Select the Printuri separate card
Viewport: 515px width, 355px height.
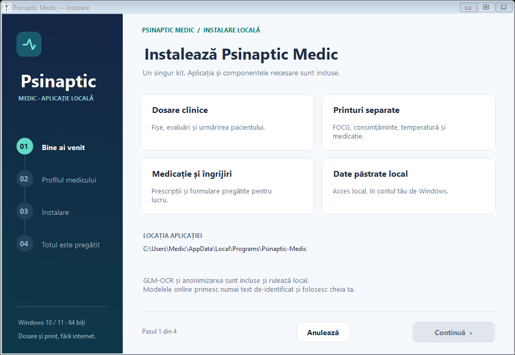pyautogui.click(x=408, y=122)
